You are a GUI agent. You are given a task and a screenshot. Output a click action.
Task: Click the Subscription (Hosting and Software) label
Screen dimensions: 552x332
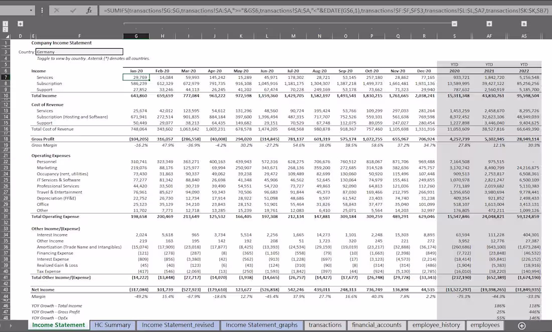point(72,117)
